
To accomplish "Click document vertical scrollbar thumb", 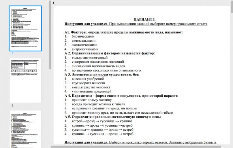I will [x=232, y=7].
